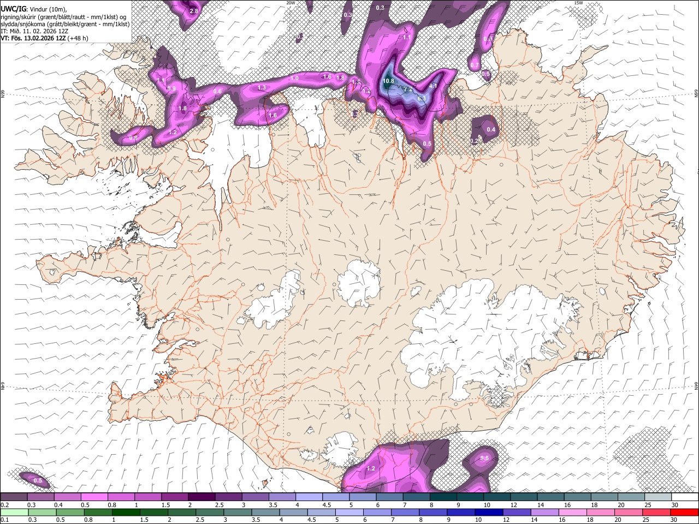
Task: Select the 'rigning/skúrir' legend description line
Action: [x=63, y=16]
